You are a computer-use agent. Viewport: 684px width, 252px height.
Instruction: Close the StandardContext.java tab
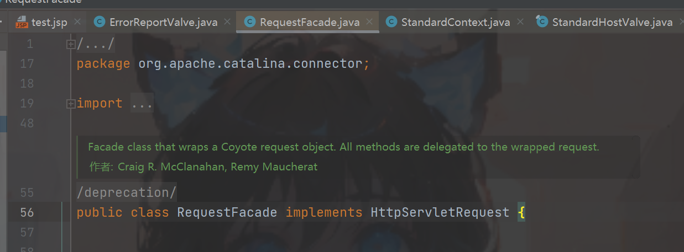[520, 22]
